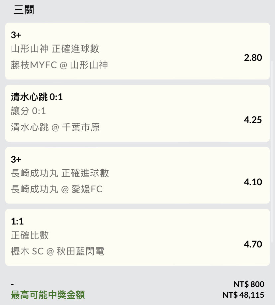This screenshot has width=275, height=305.
Task: Click the 3+ selection in first card
Action: coord(16,35)
